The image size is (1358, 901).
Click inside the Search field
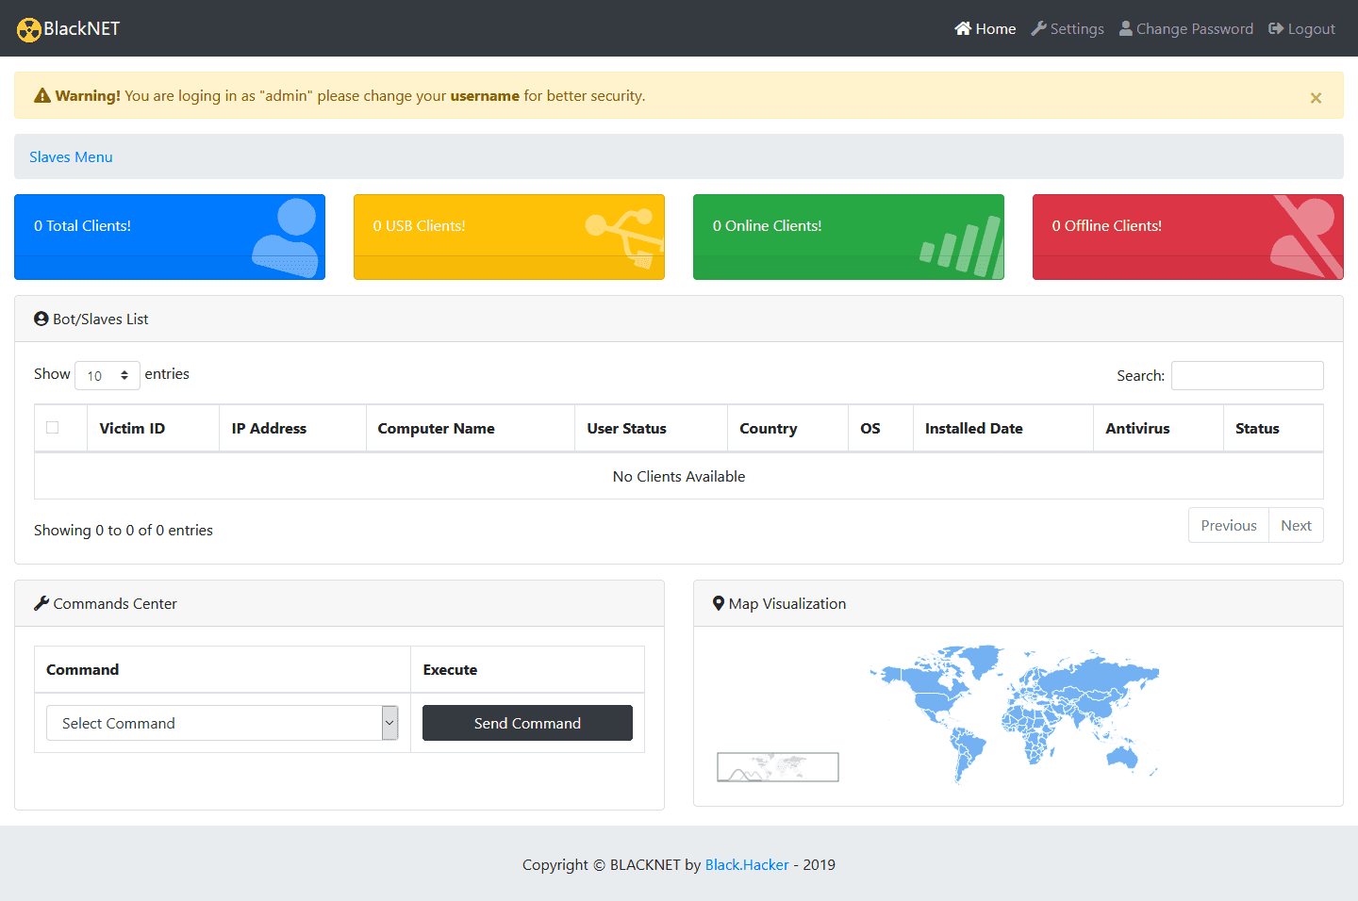coord(1247,375)
